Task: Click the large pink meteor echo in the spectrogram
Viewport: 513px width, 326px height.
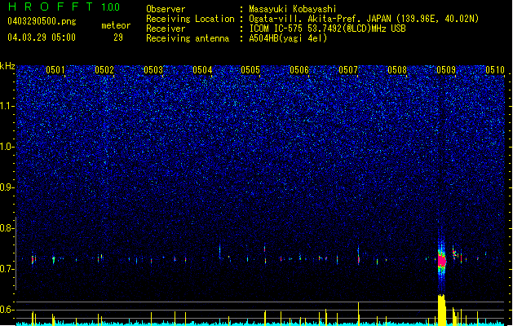Action: tap(442, 261)
